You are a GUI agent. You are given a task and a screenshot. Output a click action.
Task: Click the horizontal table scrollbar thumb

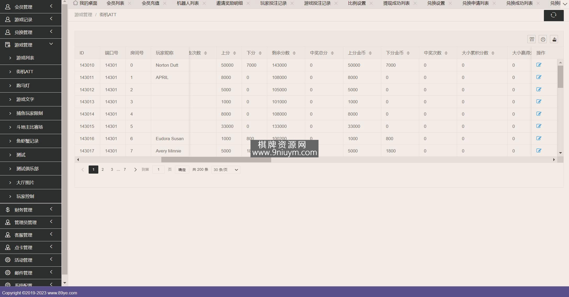click(216, 159)
